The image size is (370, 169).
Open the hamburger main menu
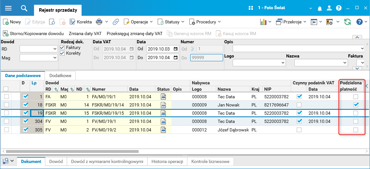point(8,8)
